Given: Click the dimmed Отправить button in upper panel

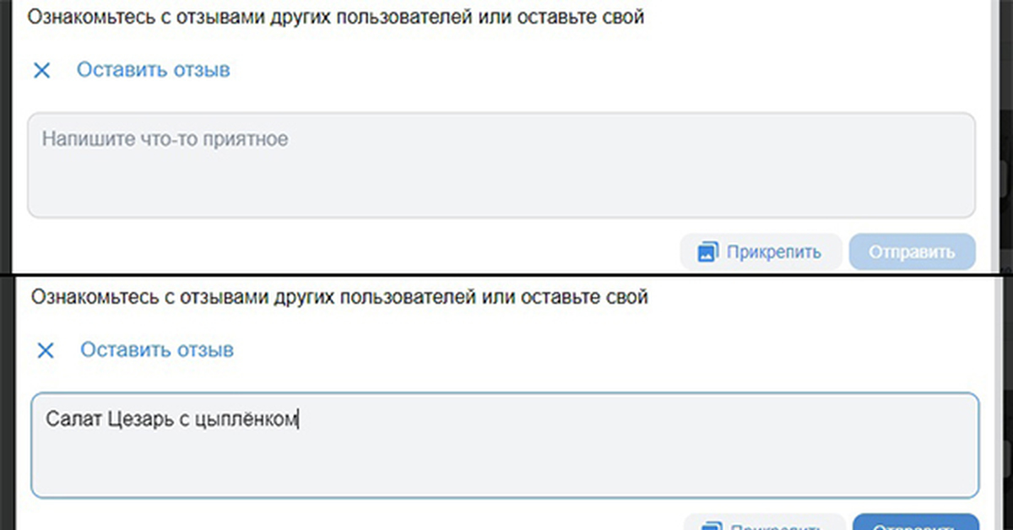Looking at the screenshot, I should [x=912, y=252].
